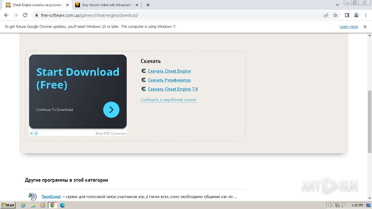Click icon beside Скачать Cheat Engine
Screen dimensions: 372x209
click(143, 71)
